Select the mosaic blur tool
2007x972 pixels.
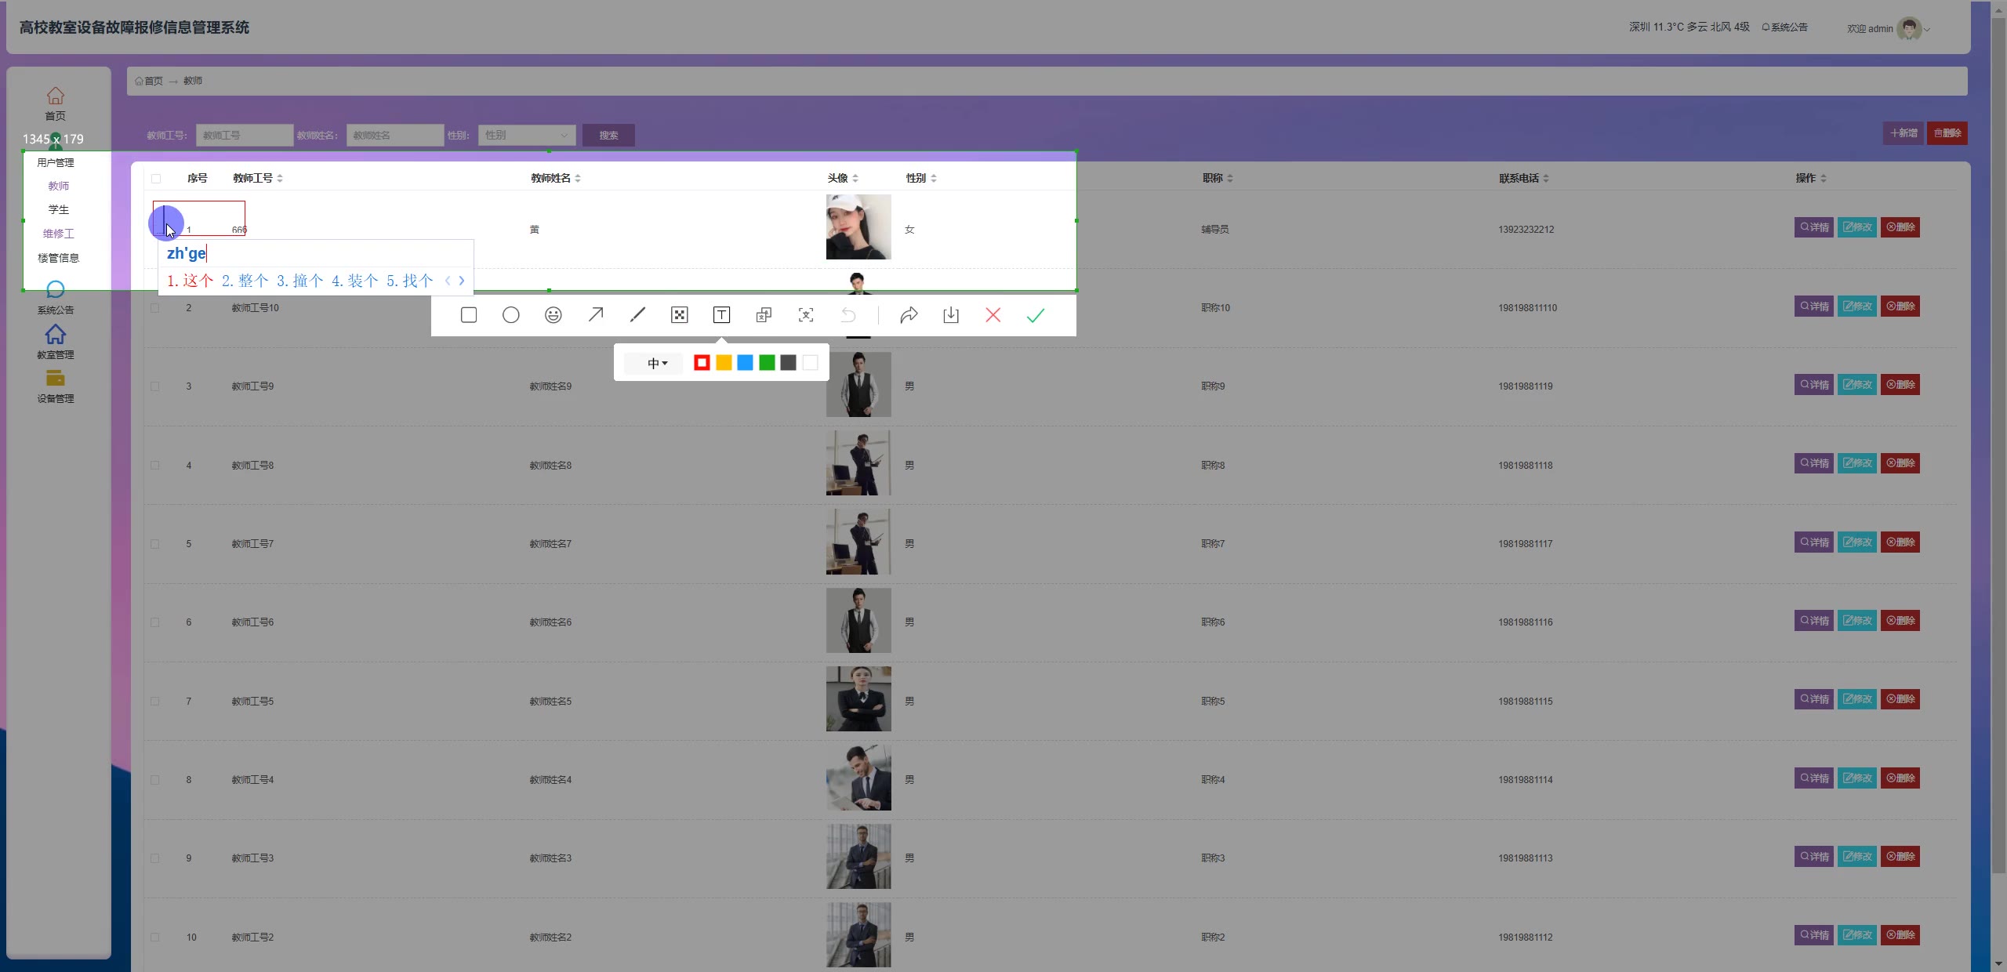click(x=680, y=315)
